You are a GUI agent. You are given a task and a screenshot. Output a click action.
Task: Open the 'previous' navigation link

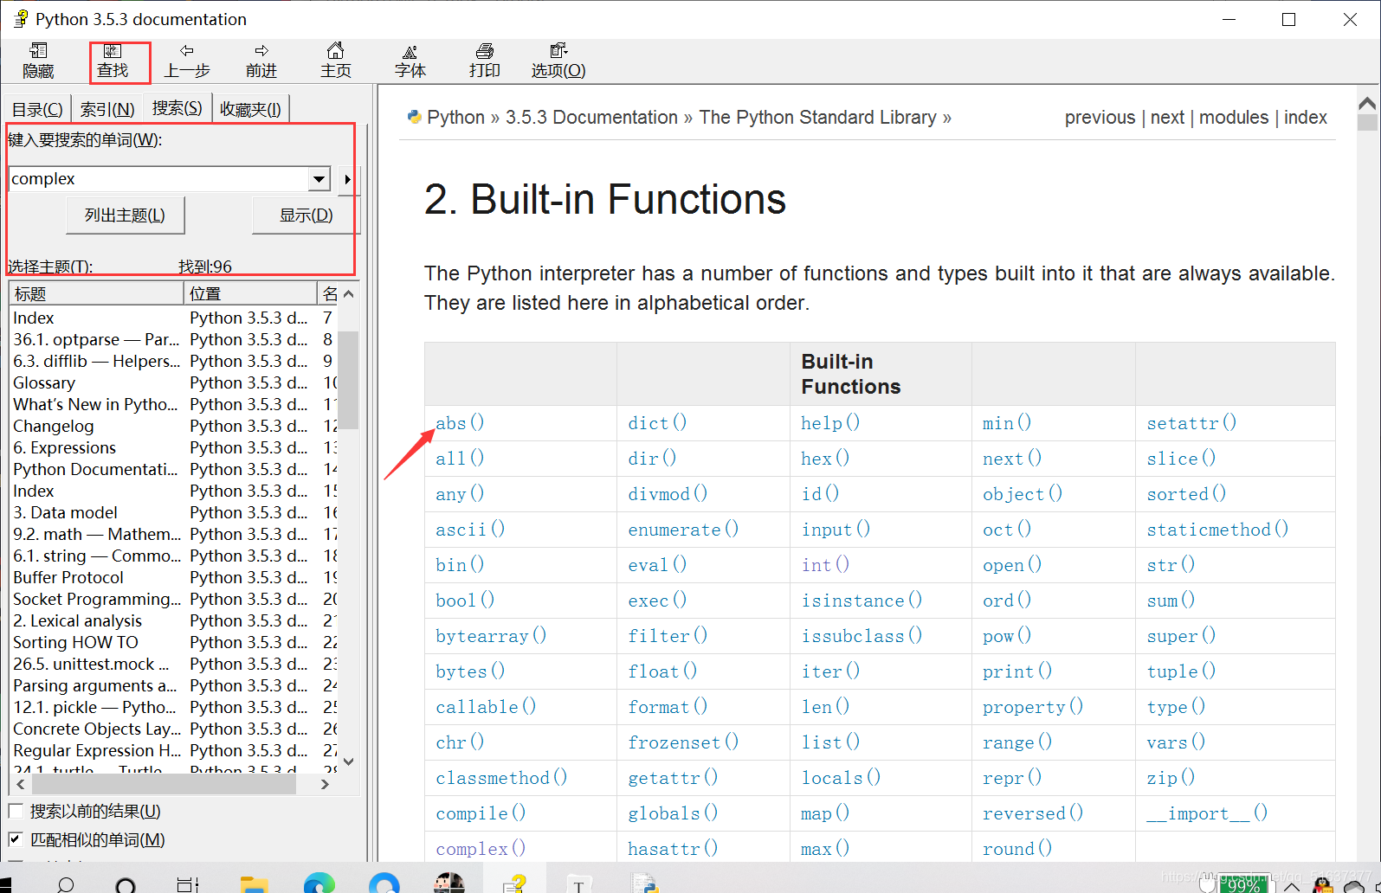[x=1100, y=117]
